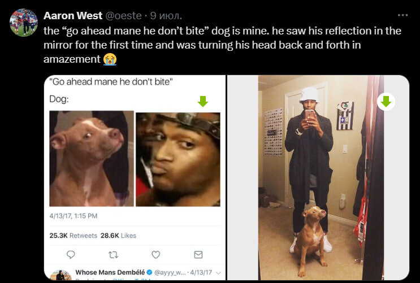
Task: Click the 9 июл. tweet date
Action: click(x=166, y=15)
